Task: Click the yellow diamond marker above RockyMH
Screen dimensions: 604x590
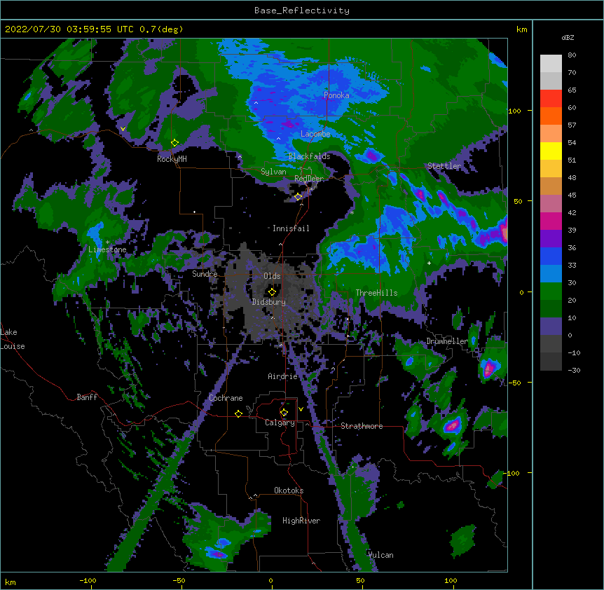Action: click(174, 143)
